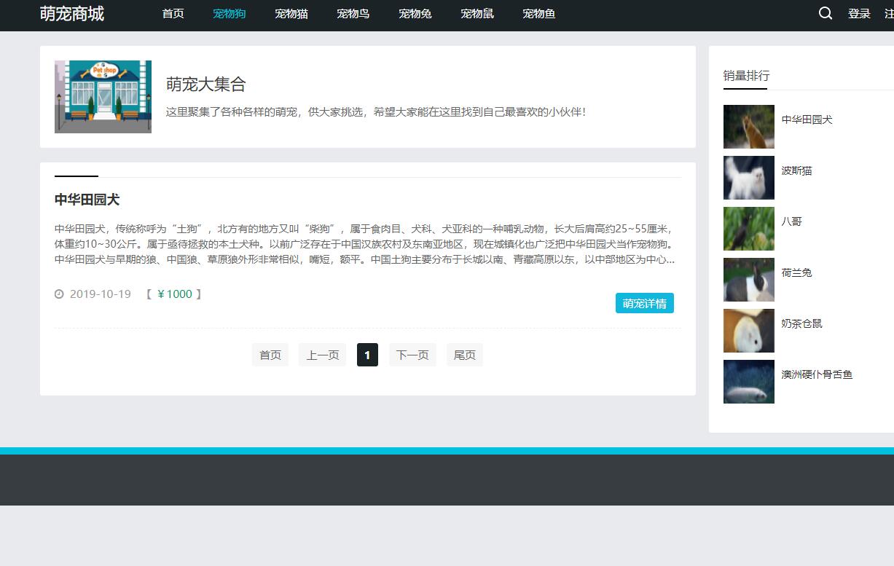Viewport: 894px width, 566px height.
Task: Open the 奶茶仓鼠 hamster thumbnail
Action: [748, 331]
